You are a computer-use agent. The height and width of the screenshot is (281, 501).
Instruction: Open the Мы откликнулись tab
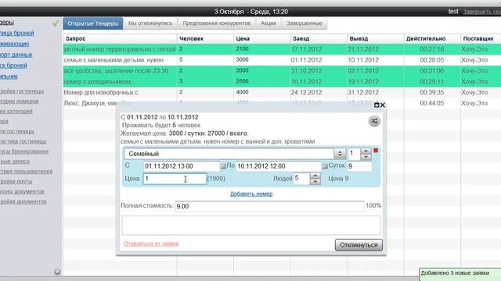tap(150, 23)
